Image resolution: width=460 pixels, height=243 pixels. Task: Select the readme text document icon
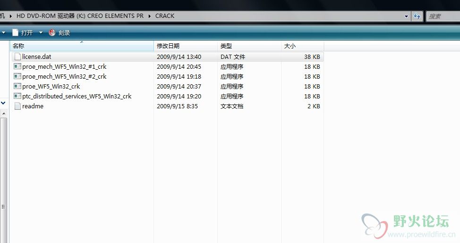click(17, 106)
